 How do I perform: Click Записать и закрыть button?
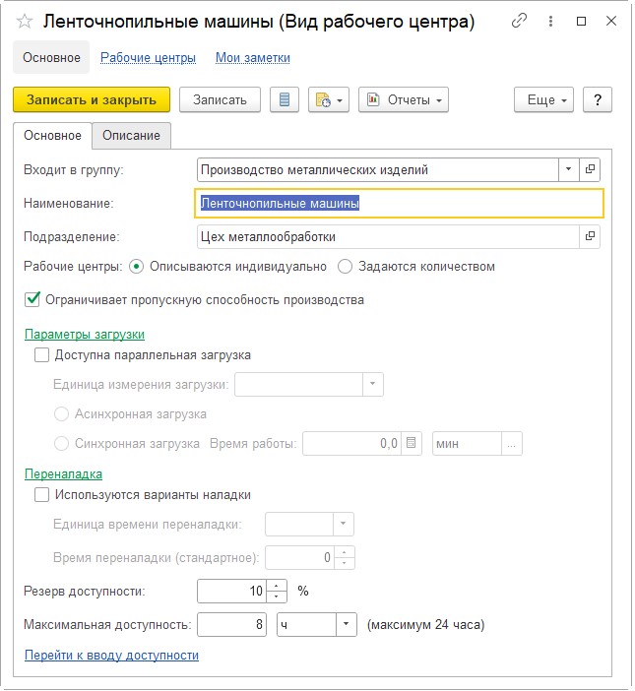(x=92, y=99)
